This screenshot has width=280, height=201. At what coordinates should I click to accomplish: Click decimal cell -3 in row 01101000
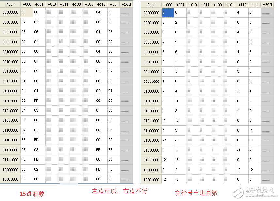point(180,140)
